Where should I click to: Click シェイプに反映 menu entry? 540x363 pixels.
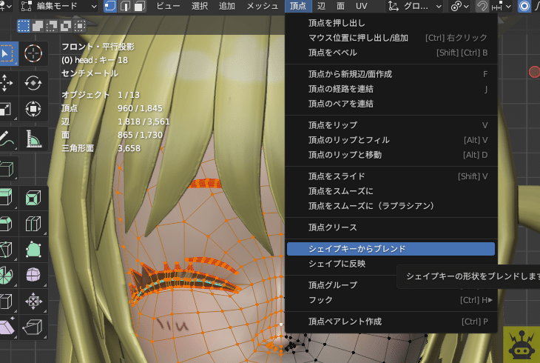pos(391,264)
